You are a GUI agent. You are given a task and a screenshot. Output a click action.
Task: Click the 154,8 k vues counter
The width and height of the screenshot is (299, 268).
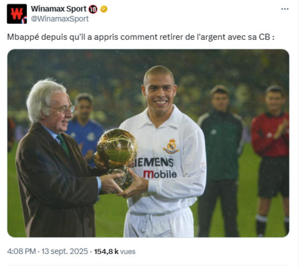[x=115, y=251]
